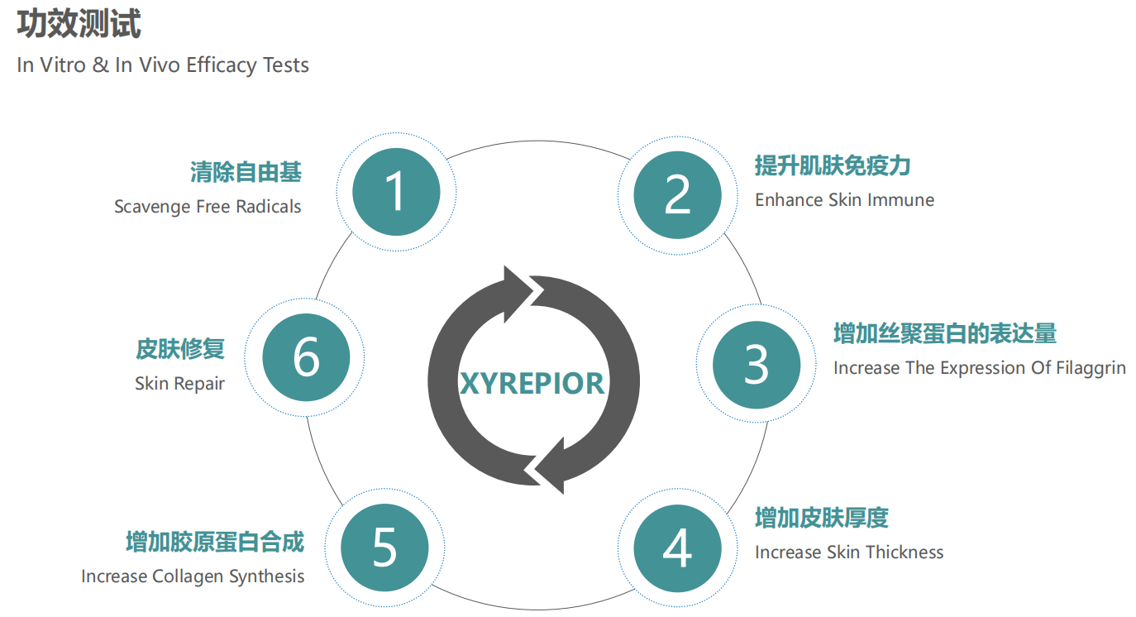The width and height of the screenshot is (1136, 617).
Task: Select the text Increase Skin Thickness
Action: [849, 552]
